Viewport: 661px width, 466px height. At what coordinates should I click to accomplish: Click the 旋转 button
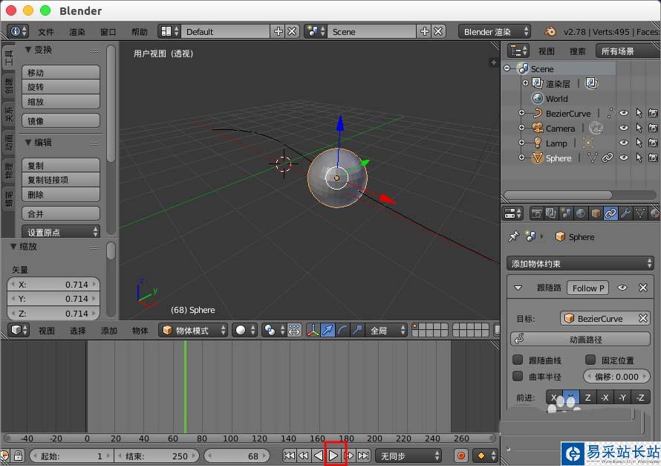[61, 87]
